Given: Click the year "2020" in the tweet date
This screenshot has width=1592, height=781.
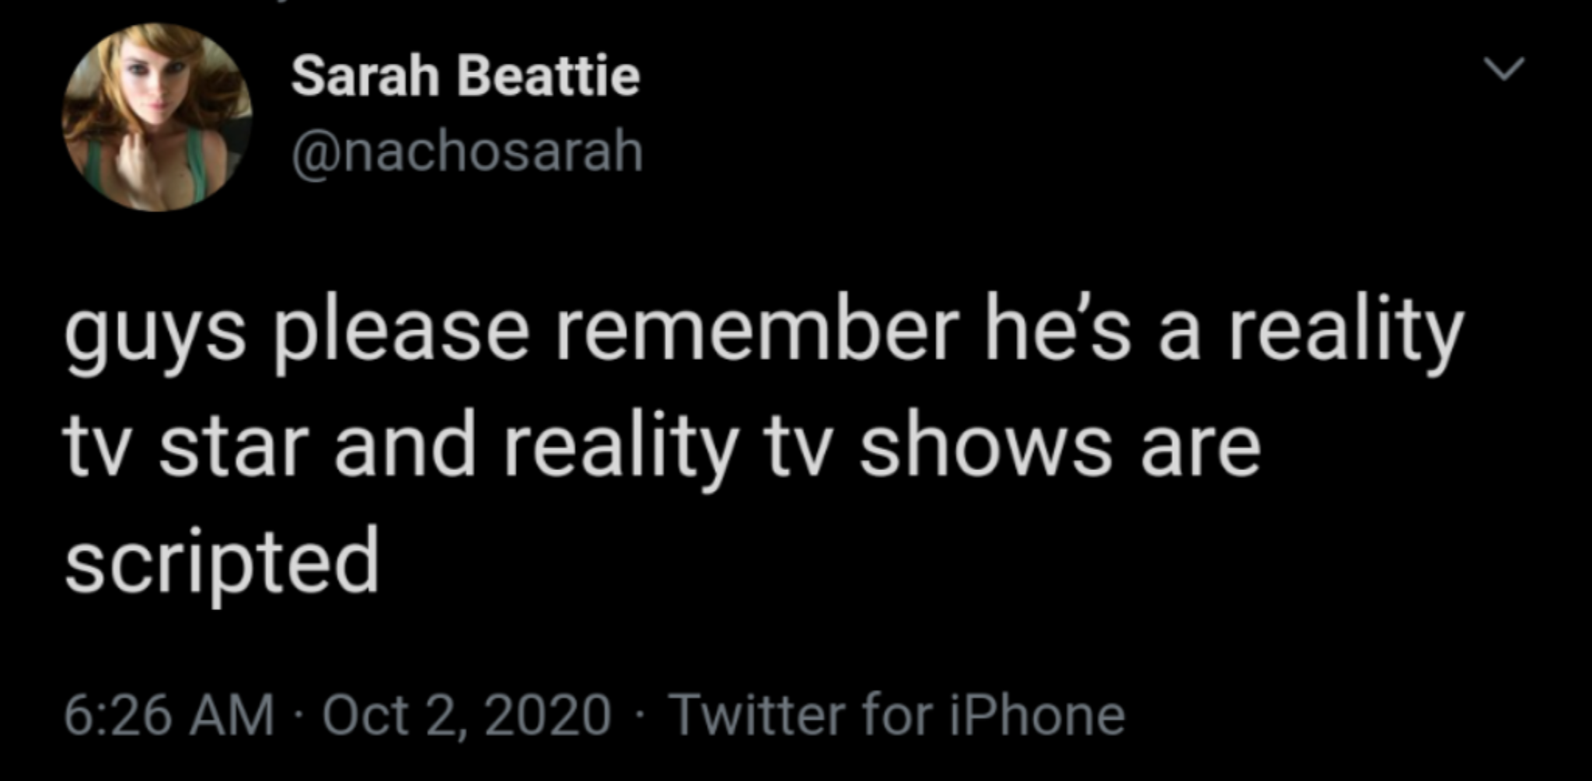Looking at the screenshot, I should (x=548, y=715).
